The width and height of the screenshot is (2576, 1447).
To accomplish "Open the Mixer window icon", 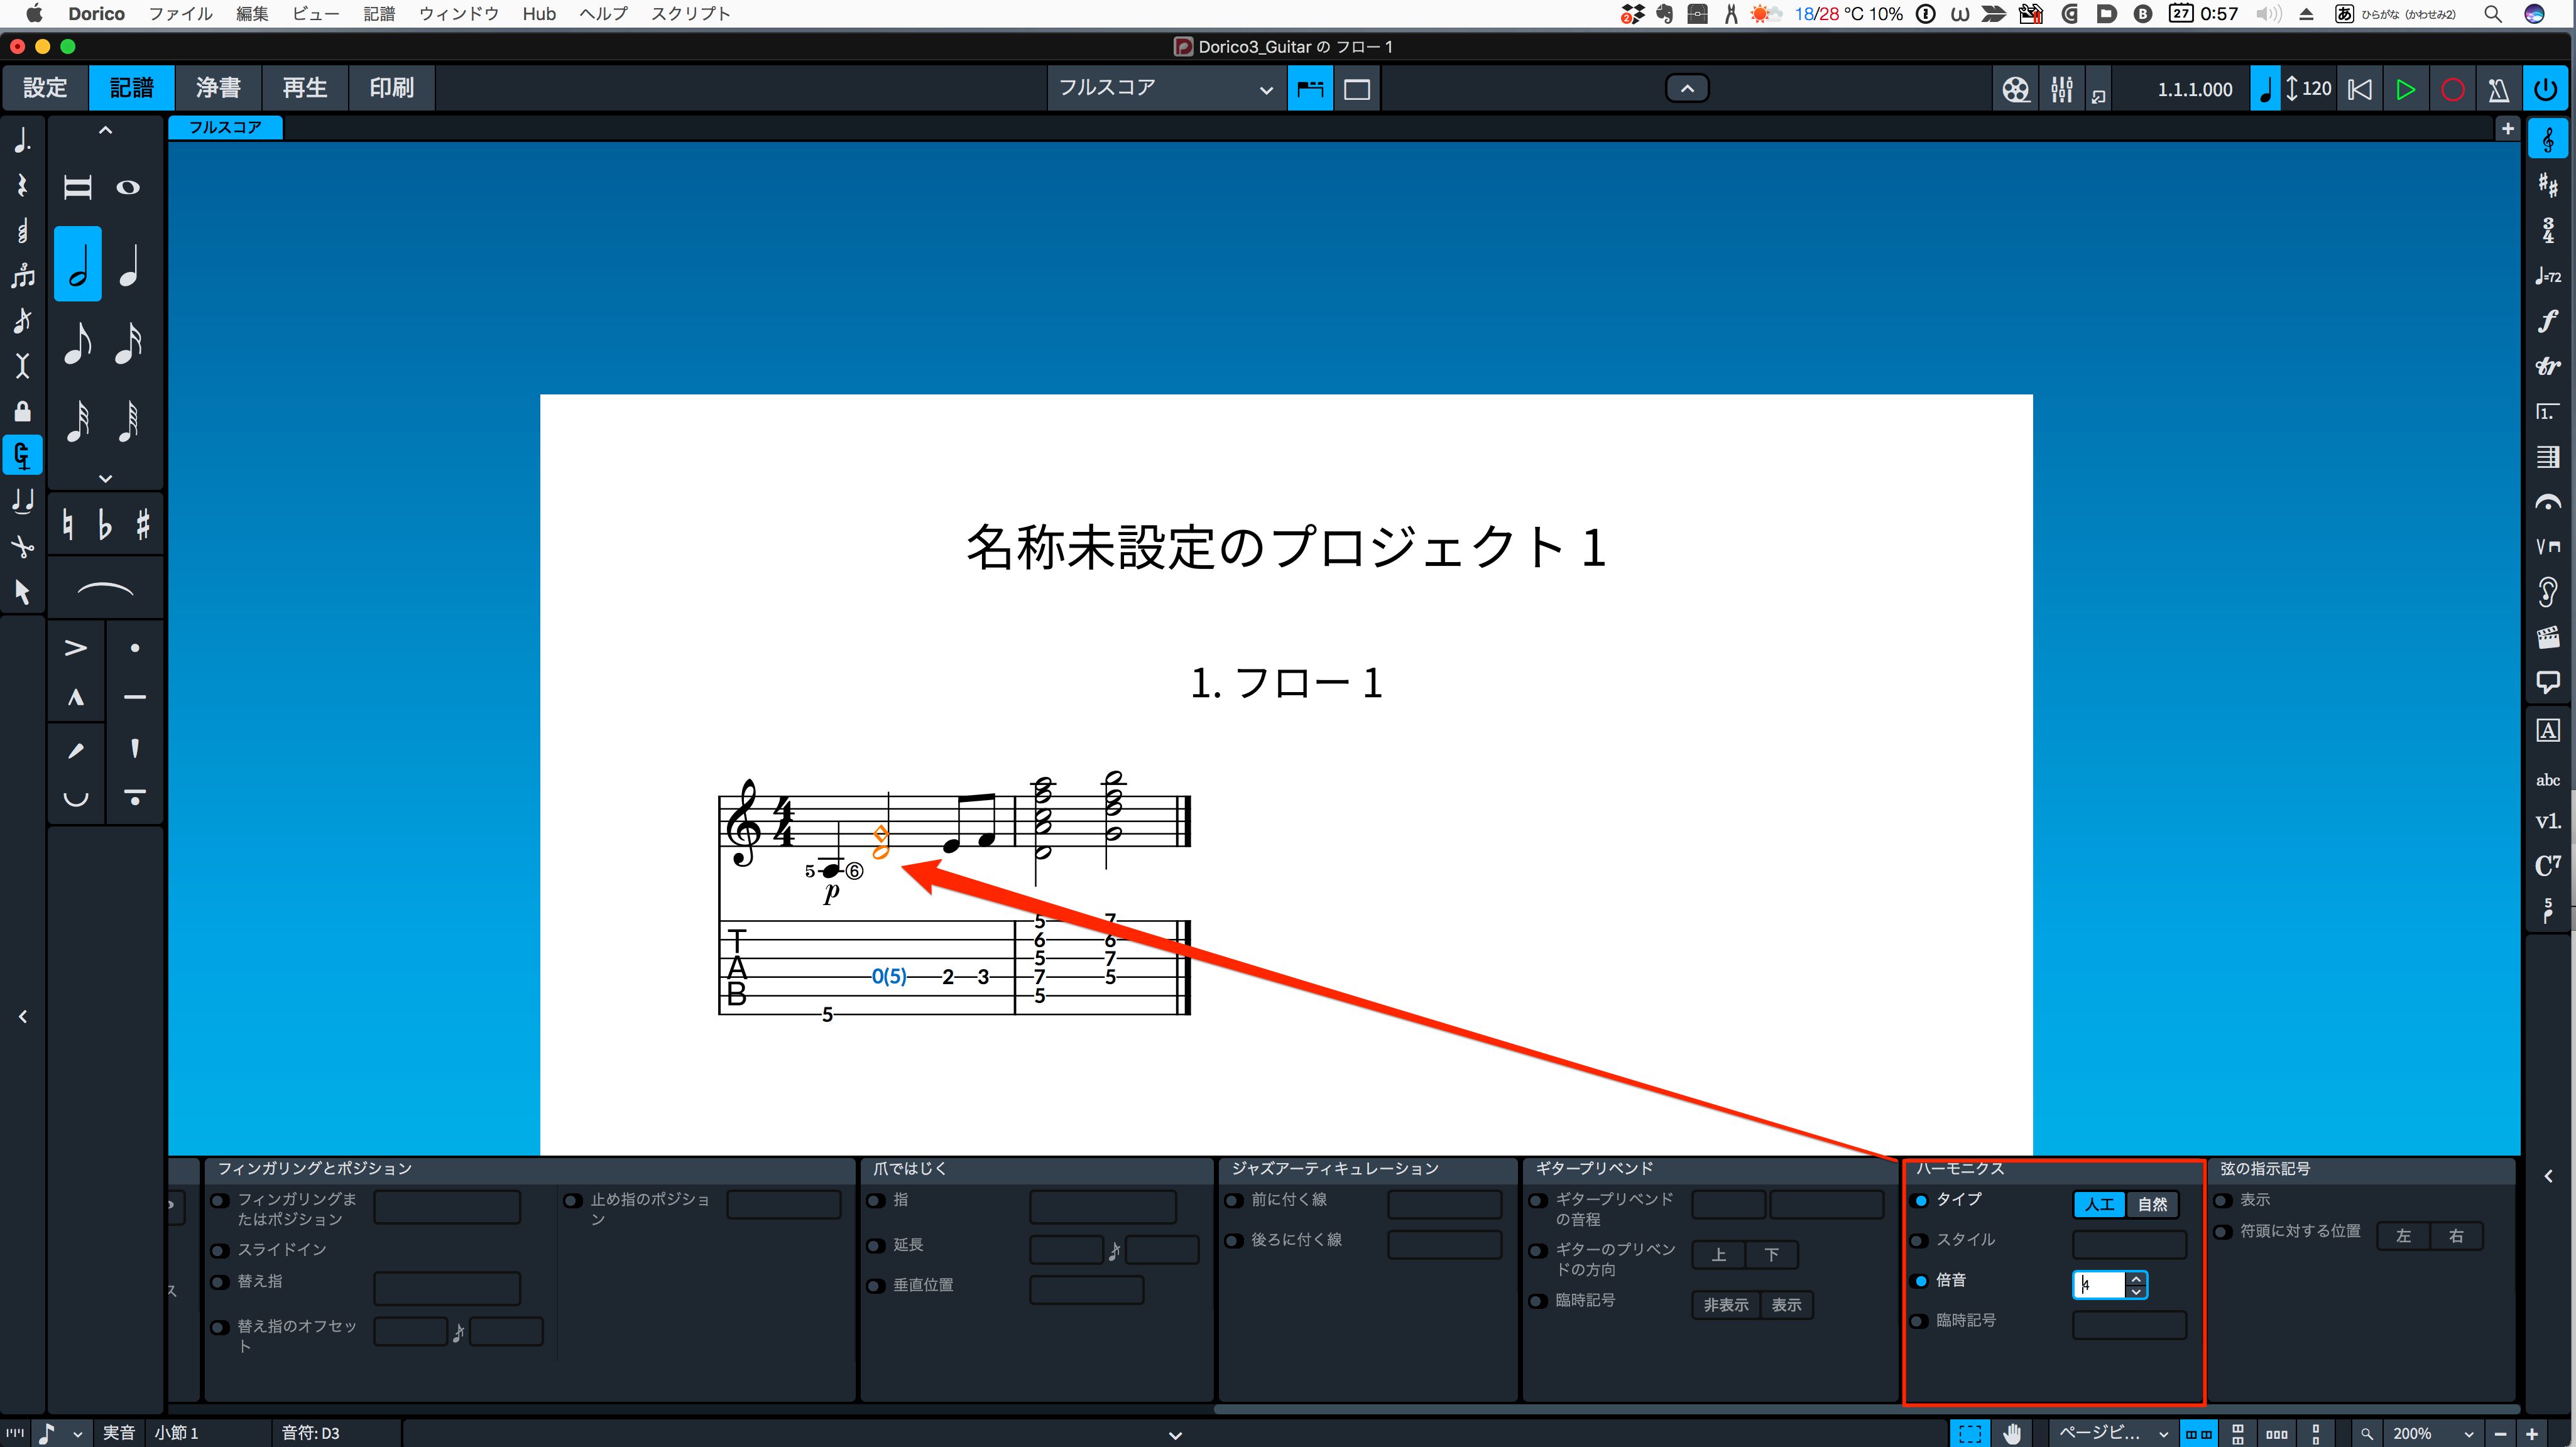I will 2061,89.
